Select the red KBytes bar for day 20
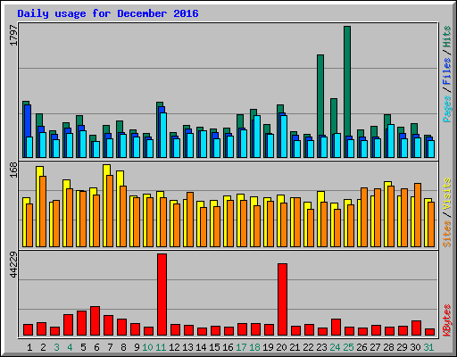The image size is (457, 357). point(282,299)
